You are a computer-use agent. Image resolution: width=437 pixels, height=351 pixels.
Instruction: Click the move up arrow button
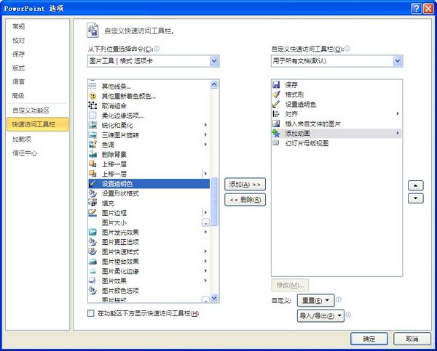[415, 185]
